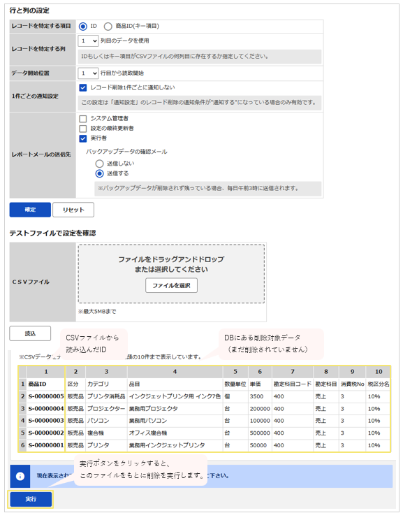Image resolution: width=403 pixels, height=513 pixels.
Task: Open the 行目から読取開始 row dropdown
Action: 88,73
